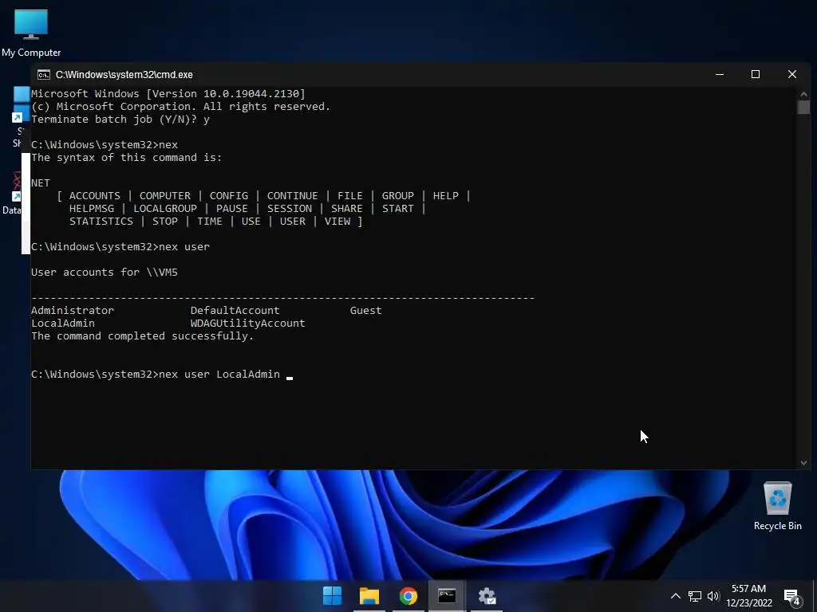817x612 pixels.
Task: Click the volume speaker tray icon
Action: 712,596
